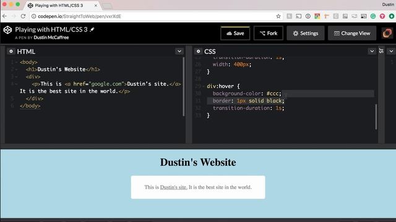The height and width of the screenshot is (222, 396).
Task: Click the Dustin's Website heading in preview
Action: click(198, 162)
